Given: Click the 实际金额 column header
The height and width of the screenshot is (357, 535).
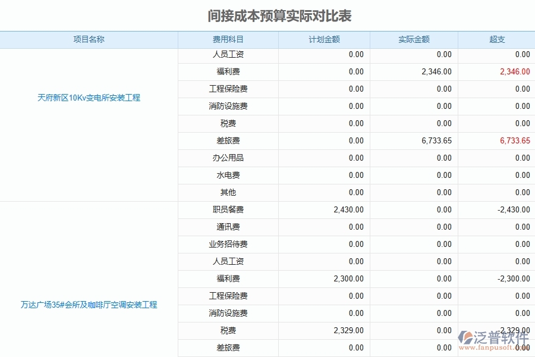Looking at the screenshot, I should (414, 39).
